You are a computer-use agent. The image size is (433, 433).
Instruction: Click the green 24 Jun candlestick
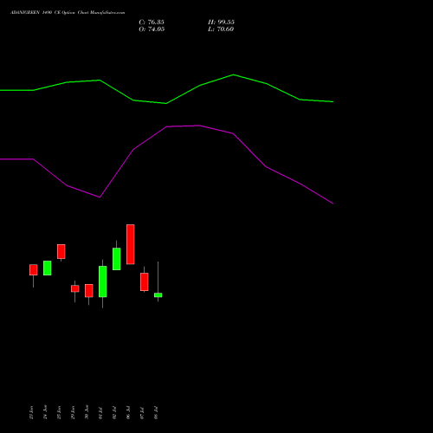click(x=48, y=268)
